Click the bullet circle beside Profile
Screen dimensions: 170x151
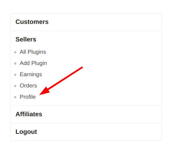pos(15,97)
